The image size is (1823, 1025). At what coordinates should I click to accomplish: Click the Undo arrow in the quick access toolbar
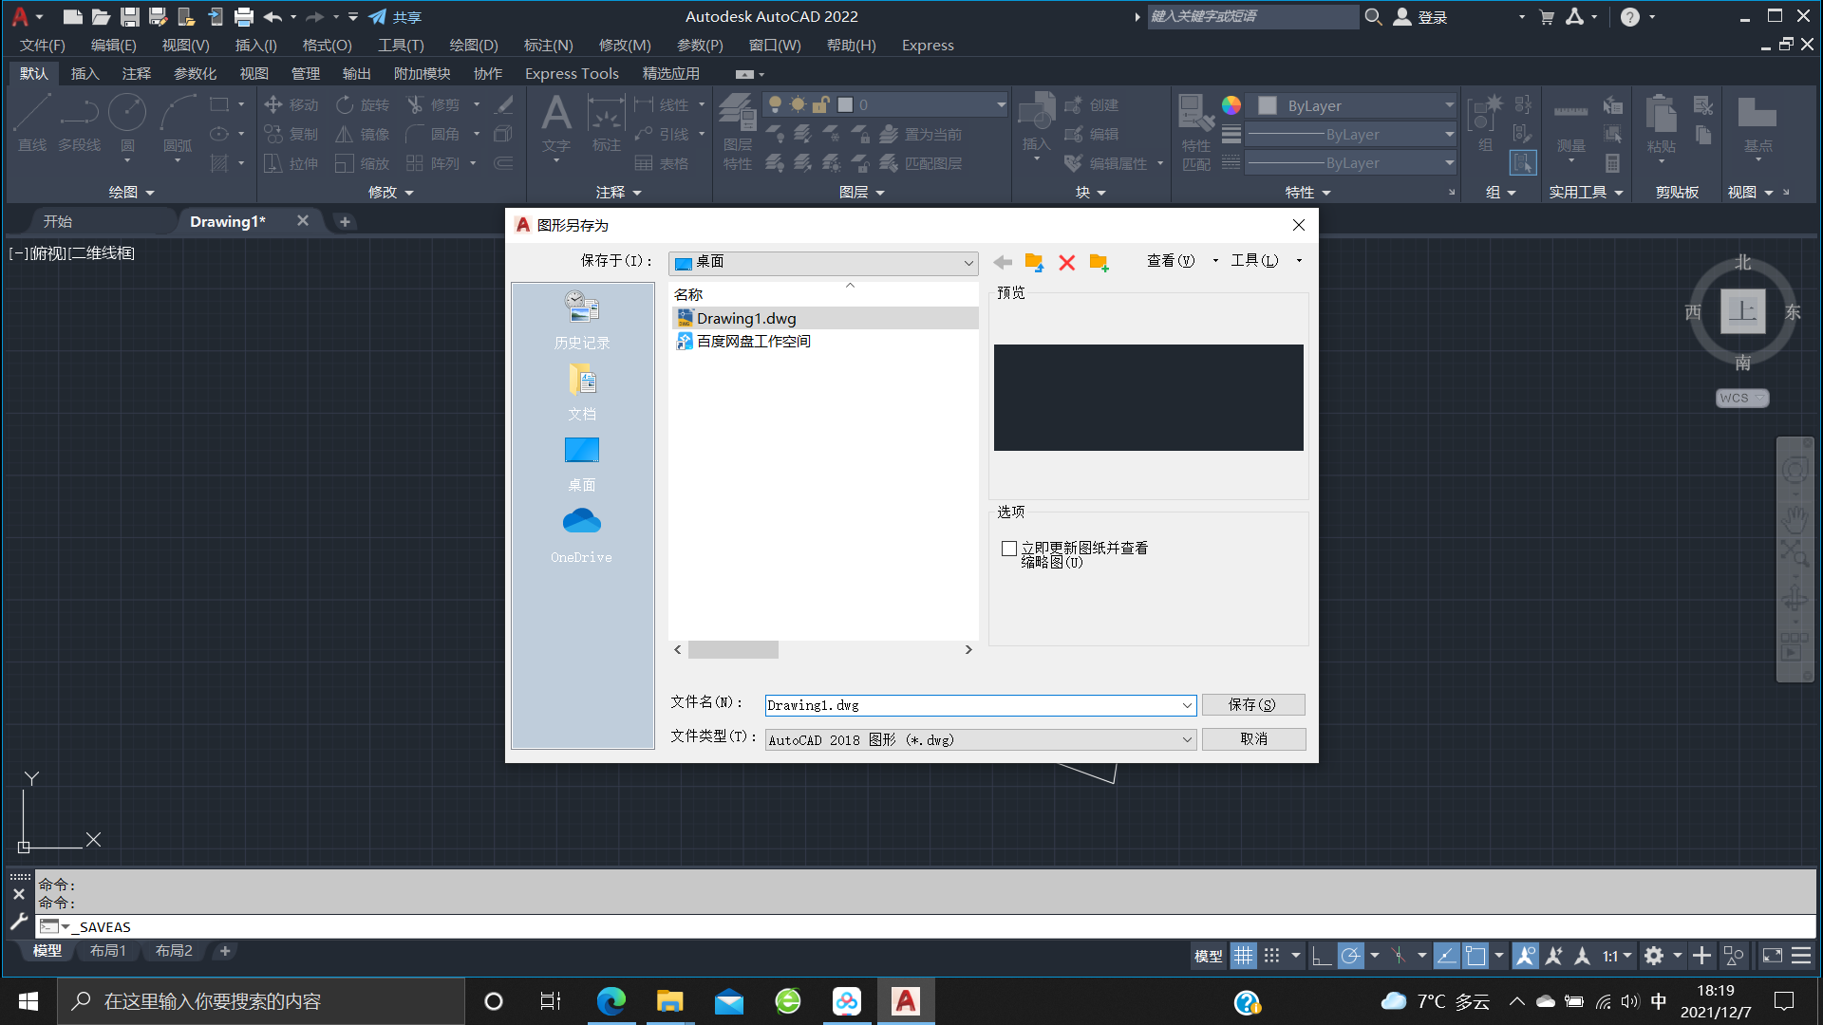pos(273,16)
